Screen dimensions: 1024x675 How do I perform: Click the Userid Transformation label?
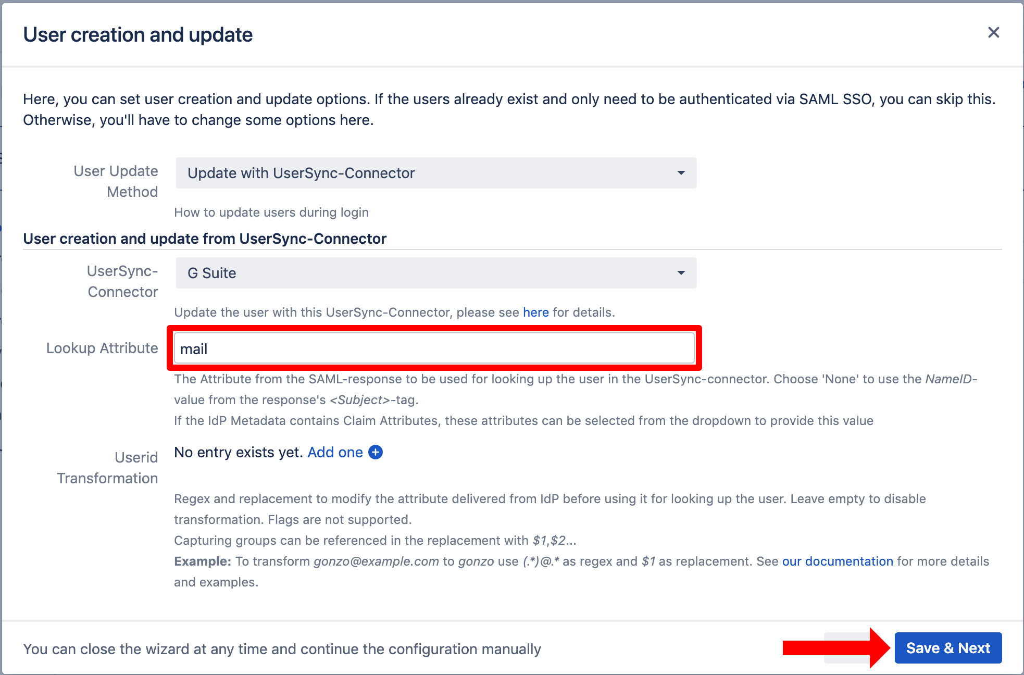click(108, 468)
